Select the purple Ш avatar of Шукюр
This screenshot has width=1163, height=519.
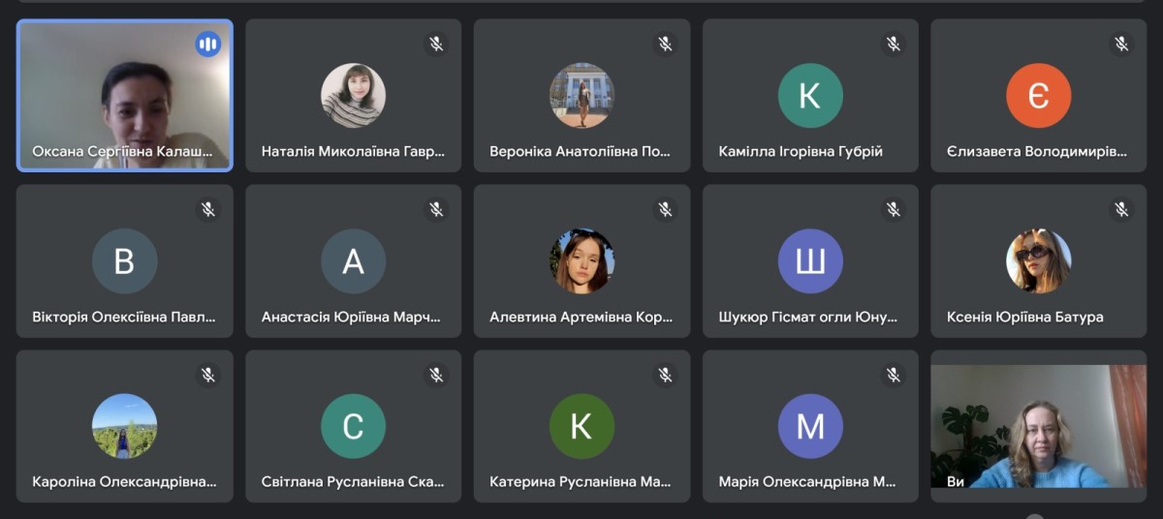coord(810,260)
